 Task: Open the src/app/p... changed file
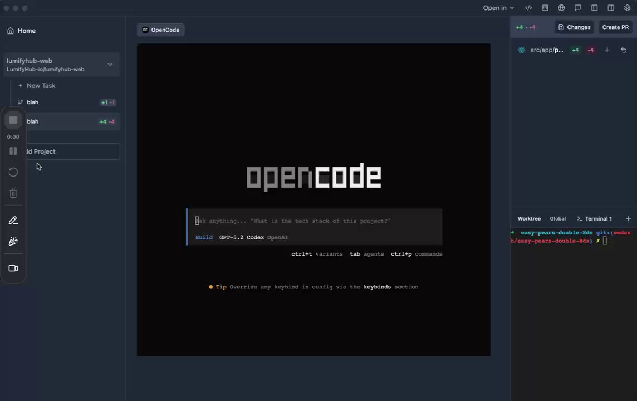coord(547,50)
